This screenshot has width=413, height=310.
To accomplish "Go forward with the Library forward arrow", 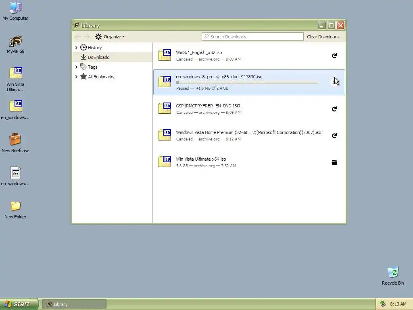I will pos(87,37).
